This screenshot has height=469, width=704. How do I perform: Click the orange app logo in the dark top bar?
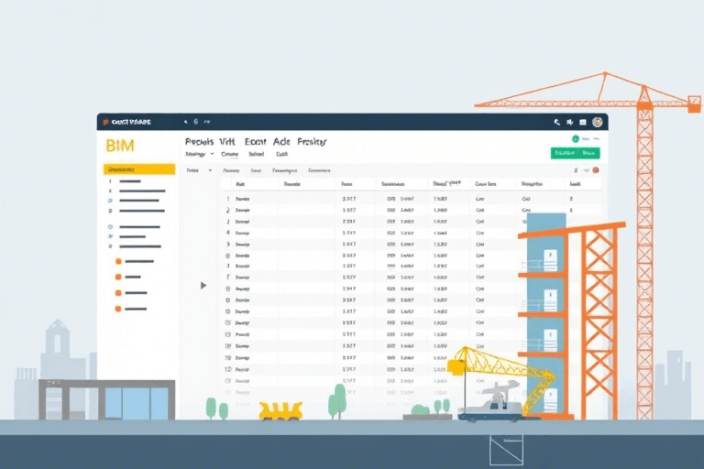(x=106, y=122)
